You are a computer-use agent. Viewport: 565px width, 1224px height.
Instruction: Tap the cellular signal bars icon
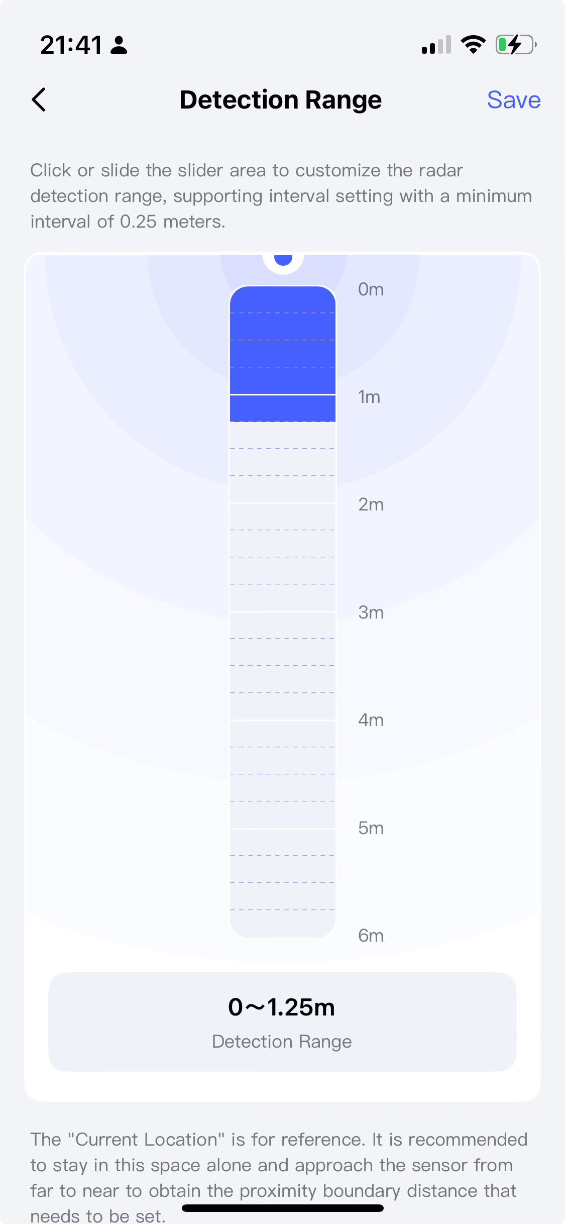(436, 45)
